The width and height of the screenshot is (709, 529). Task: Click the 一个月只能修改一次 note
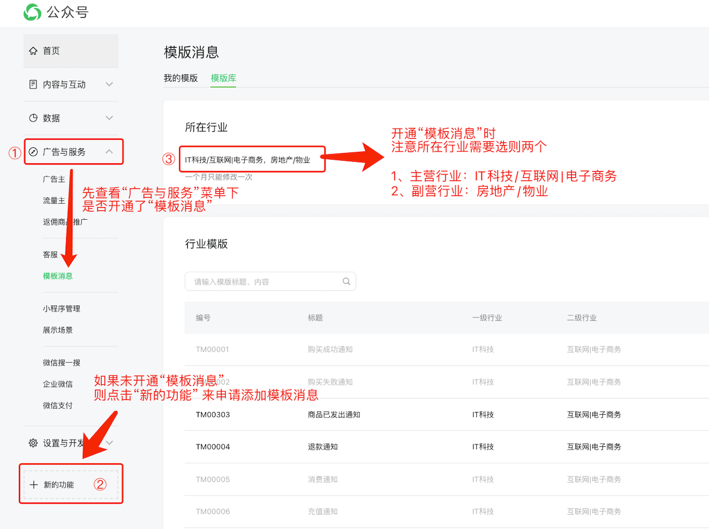tap(219, 177)
